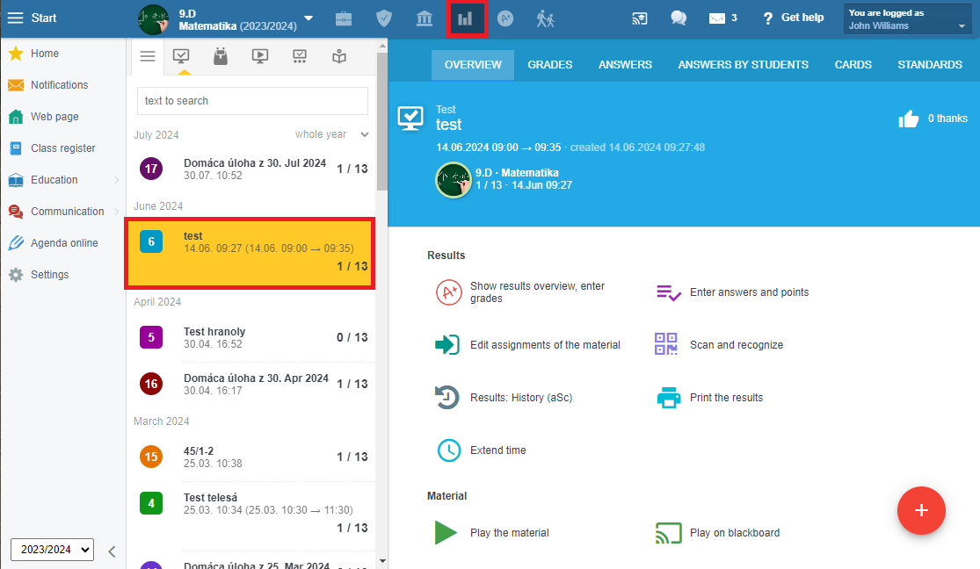The width and height of the screenshot is (980, 569).
Task: Click the bank building icon in top bar
Action: 425,18
